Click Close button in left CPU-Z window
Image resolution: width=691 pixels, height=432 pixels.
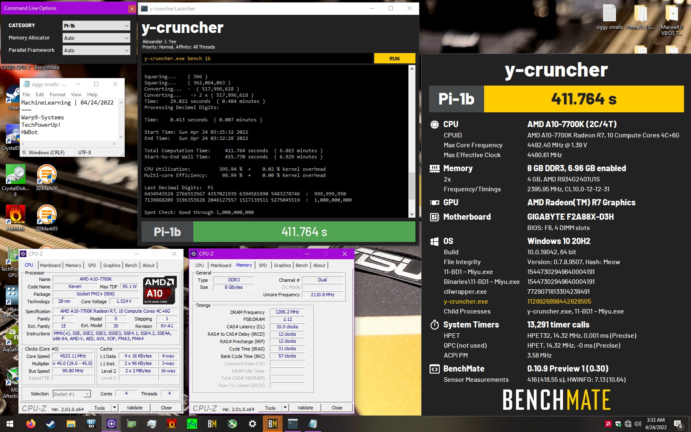coord(166,408)
